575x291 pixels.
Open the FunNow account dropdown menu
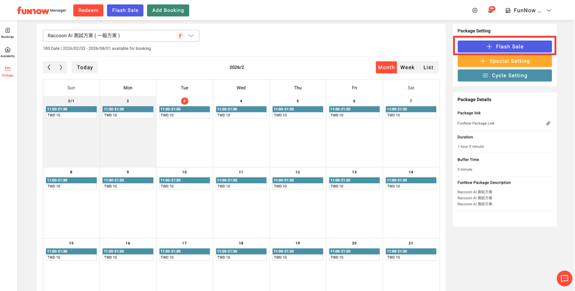click(528, 10)
